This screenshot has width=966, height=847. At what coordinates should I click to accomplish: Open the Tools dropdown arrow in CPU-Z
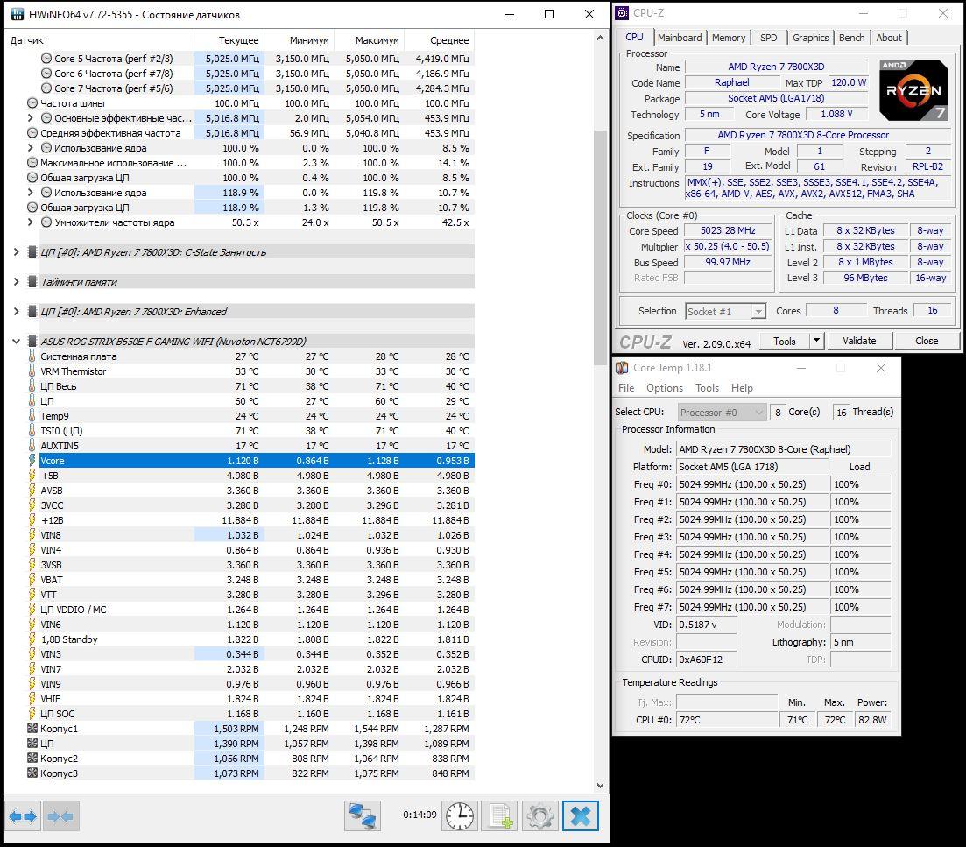pyautogui.click(x=816, y=341)
